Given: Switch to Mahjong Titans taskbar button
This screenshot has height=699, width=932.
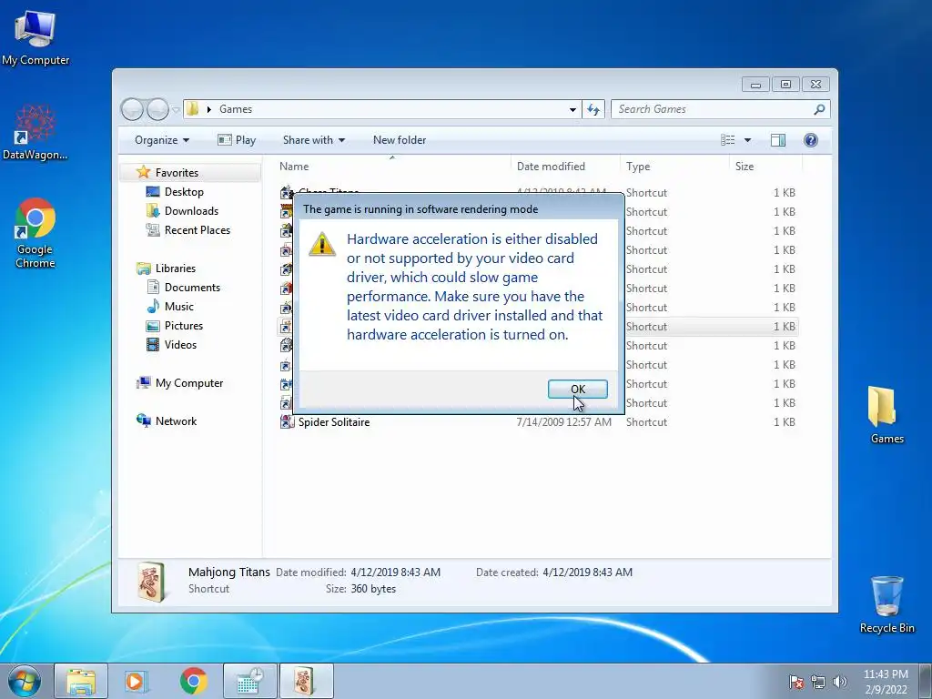Looking at the screenshot, I should coord(307,681).
